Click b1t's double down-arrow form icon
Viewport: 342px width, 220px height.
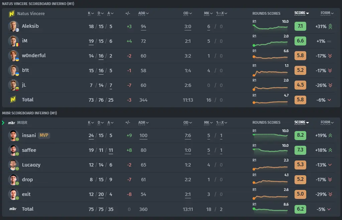[330, 71]
